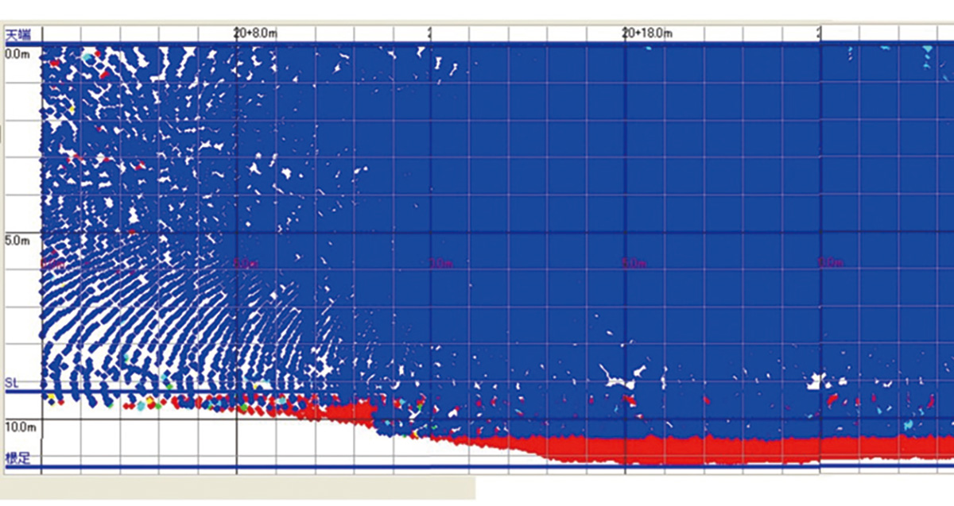Click the 10.0m depth axis label

20,427
